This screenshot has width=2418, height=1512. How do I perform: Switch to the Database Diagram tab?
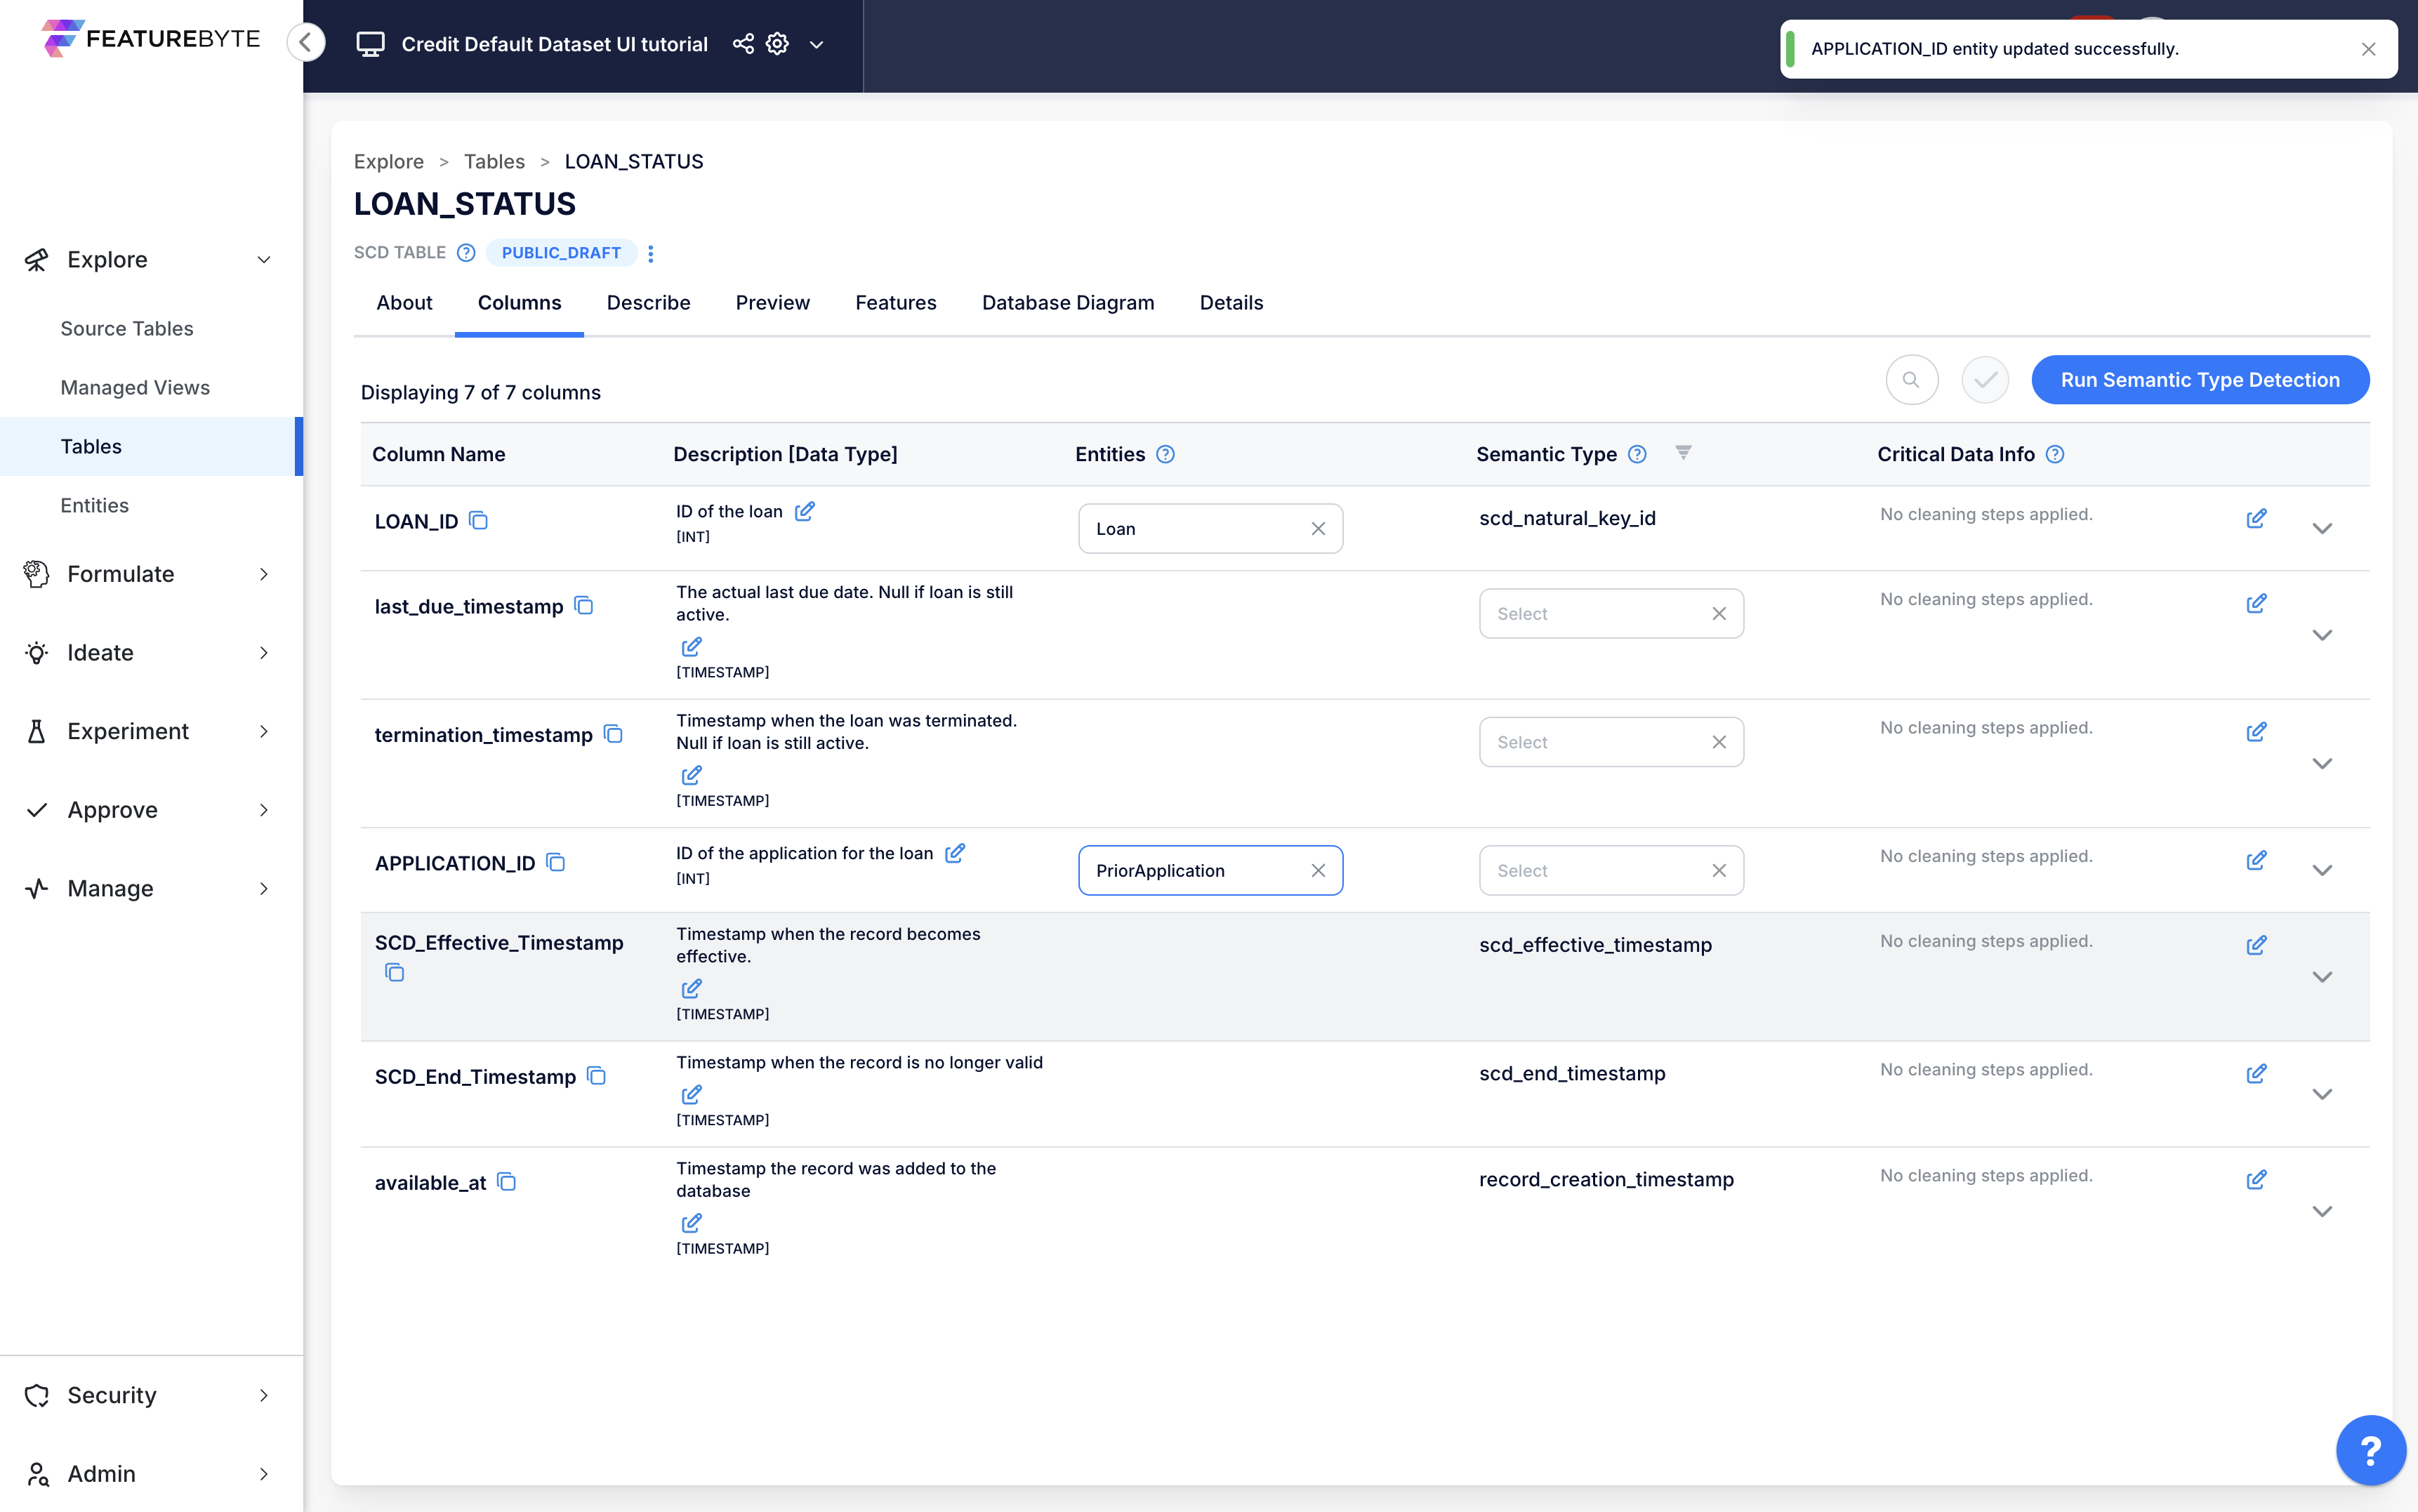point(1067,303)
